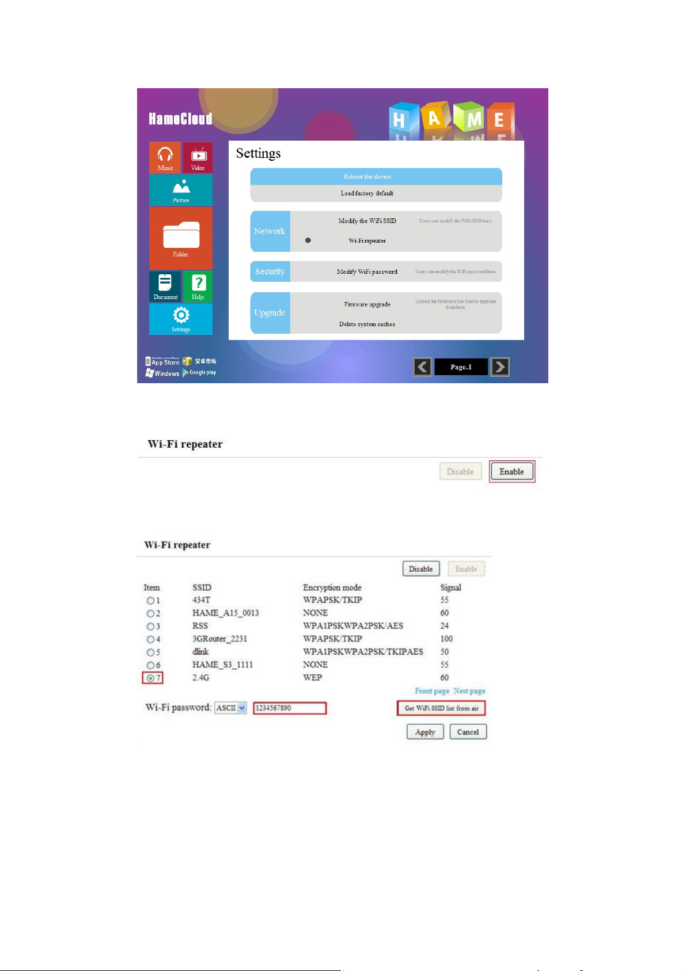Click the Wi-Fi password input field

[290, 708]
